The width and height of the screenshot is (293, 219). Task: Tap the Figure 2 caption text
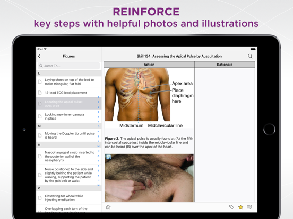tap(149, 142)
